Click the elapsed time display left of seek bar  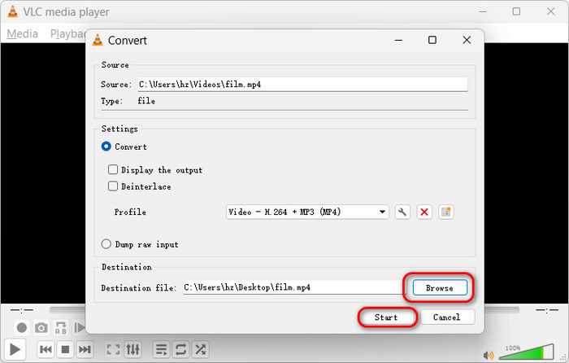[x=22, y=310]
